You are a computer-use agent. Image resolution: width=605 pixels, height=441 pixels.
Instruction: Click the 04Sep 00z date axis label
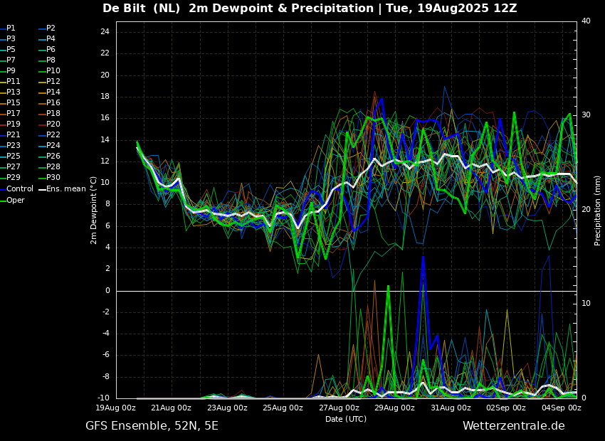562,408
